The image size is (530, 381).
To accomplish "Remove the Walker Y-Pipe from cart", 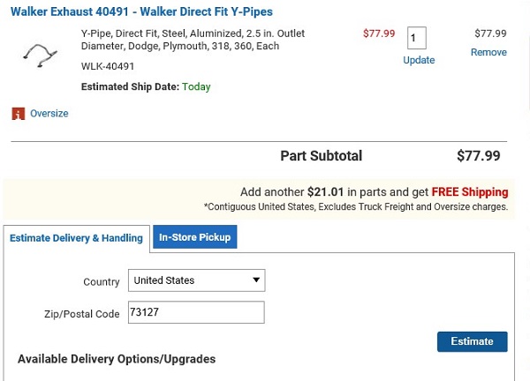I will coord(488,52).
